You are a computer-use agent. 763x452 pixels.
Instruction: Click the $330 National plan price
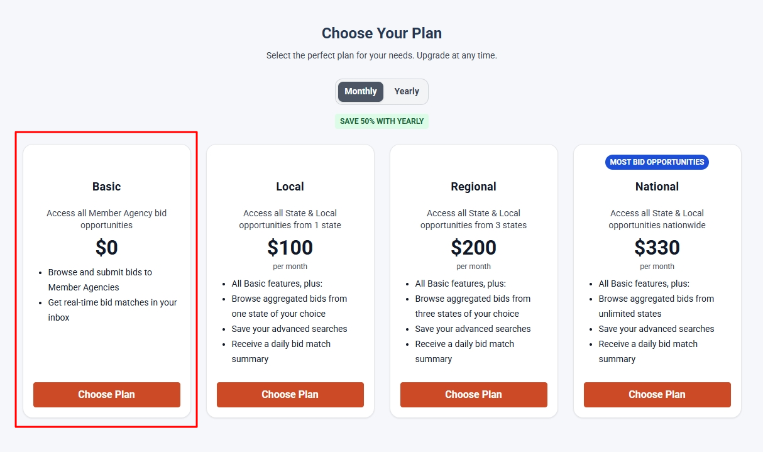click(657, 248)
